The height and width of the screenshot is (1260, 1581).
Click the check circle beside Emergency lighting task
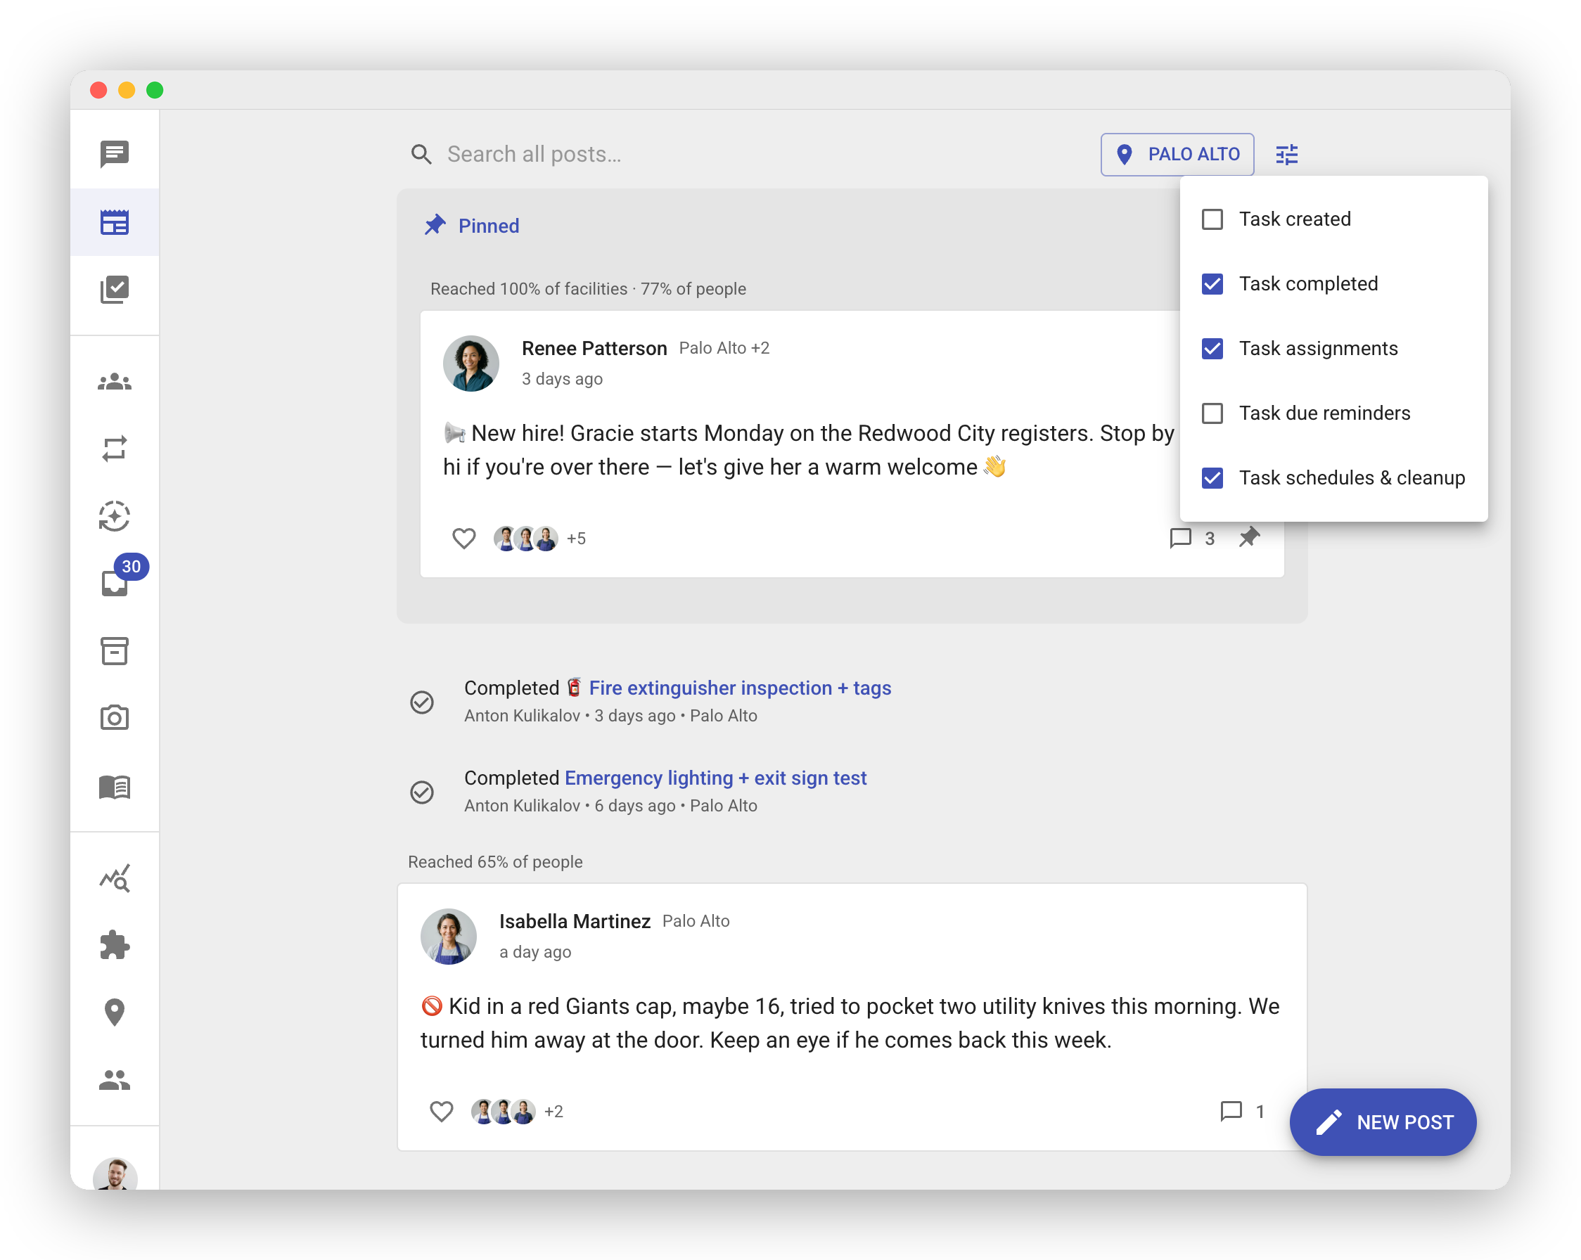(x=422, y=792)
